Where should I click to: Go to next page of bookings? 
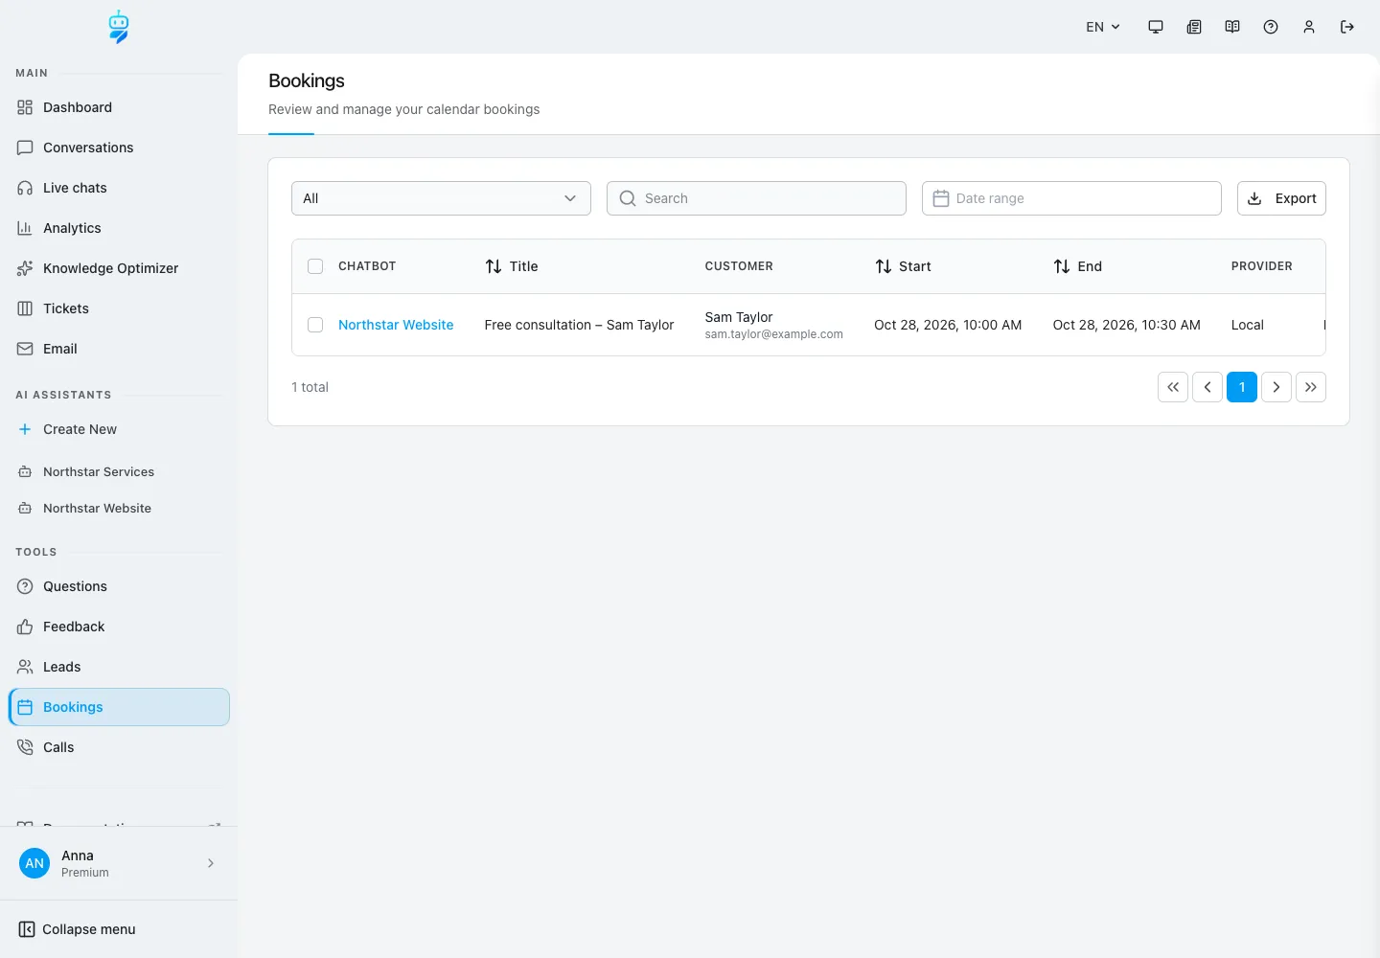[x=1276, y=387]
